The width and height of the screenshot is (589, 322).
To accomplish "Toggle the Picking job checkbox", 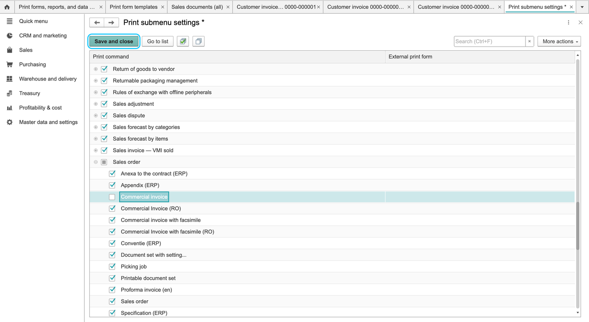I will [x=112, y=266].
